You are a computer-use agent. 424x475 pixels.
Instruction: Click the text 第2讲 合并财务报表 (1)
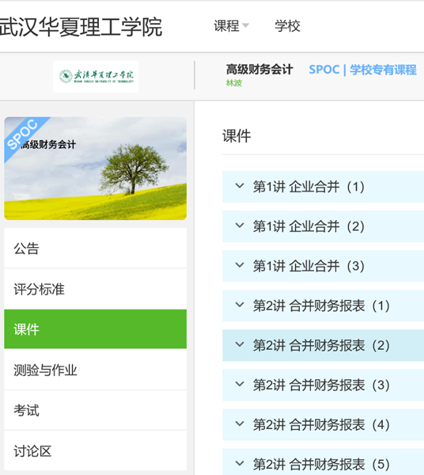321,306
